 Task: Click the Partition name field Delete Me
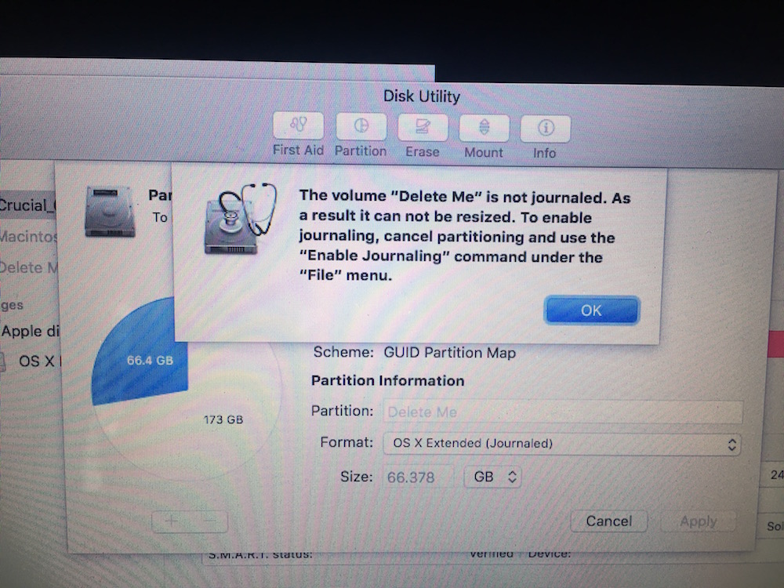pos(563,412)
